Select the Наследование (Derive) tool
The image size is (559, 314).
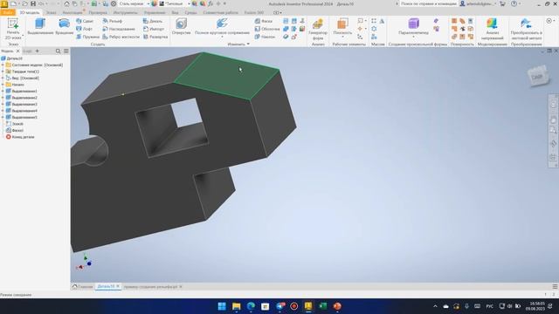pos(119,29)
